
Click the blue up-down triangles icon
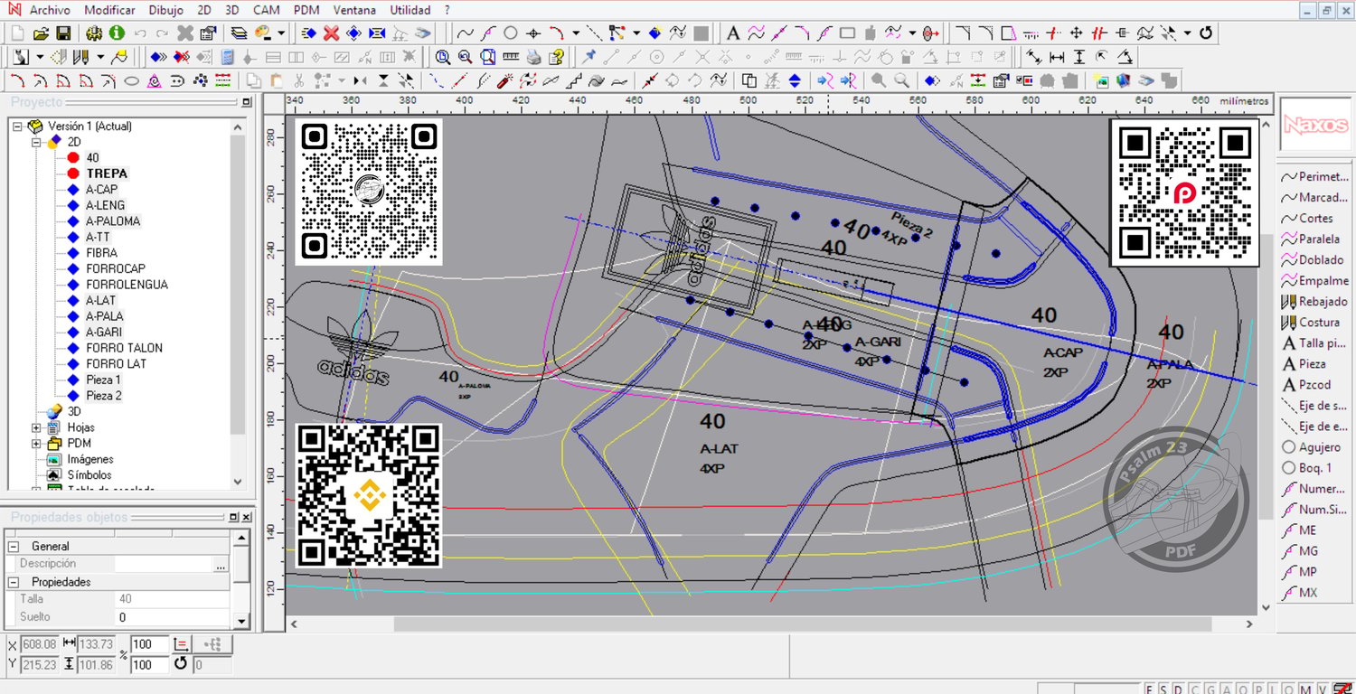coord(795,80)
